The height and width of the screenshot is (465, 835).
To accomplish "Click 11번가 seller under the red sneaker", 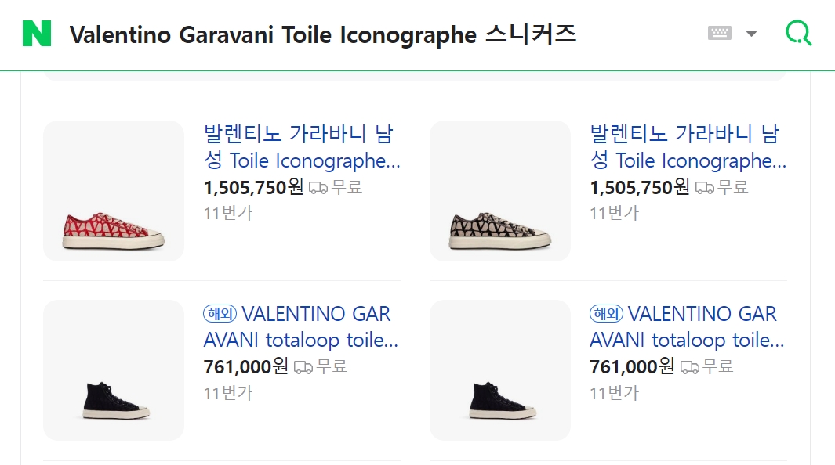I will click(x=228, y=213).
